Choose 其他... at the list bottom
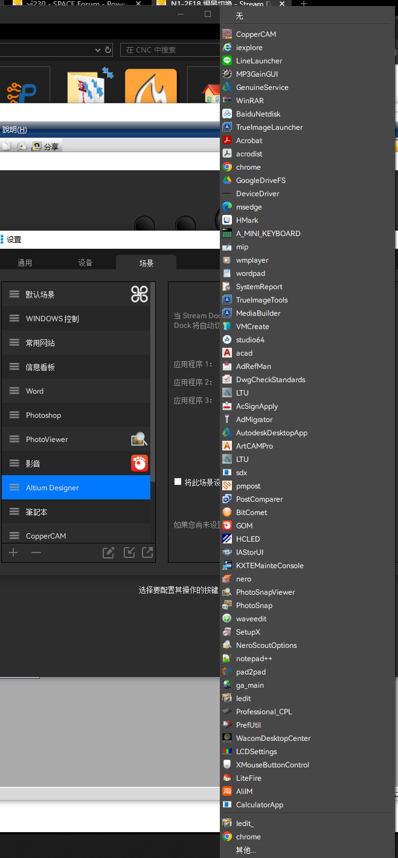 pos(309,850)
